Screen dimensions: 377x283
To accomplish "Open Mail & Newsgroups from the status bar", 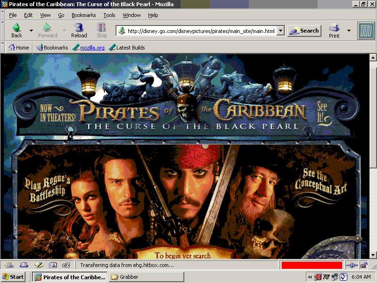I will coord(24,265).
